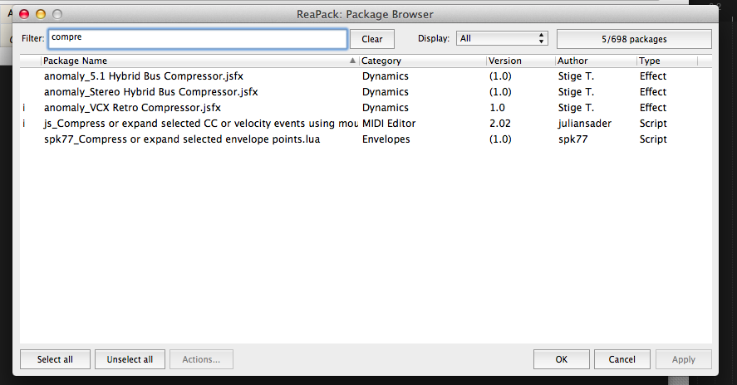Viewport: 737px width, 385px height.
Task: Click inside the Filter text field
Action: 197,38
